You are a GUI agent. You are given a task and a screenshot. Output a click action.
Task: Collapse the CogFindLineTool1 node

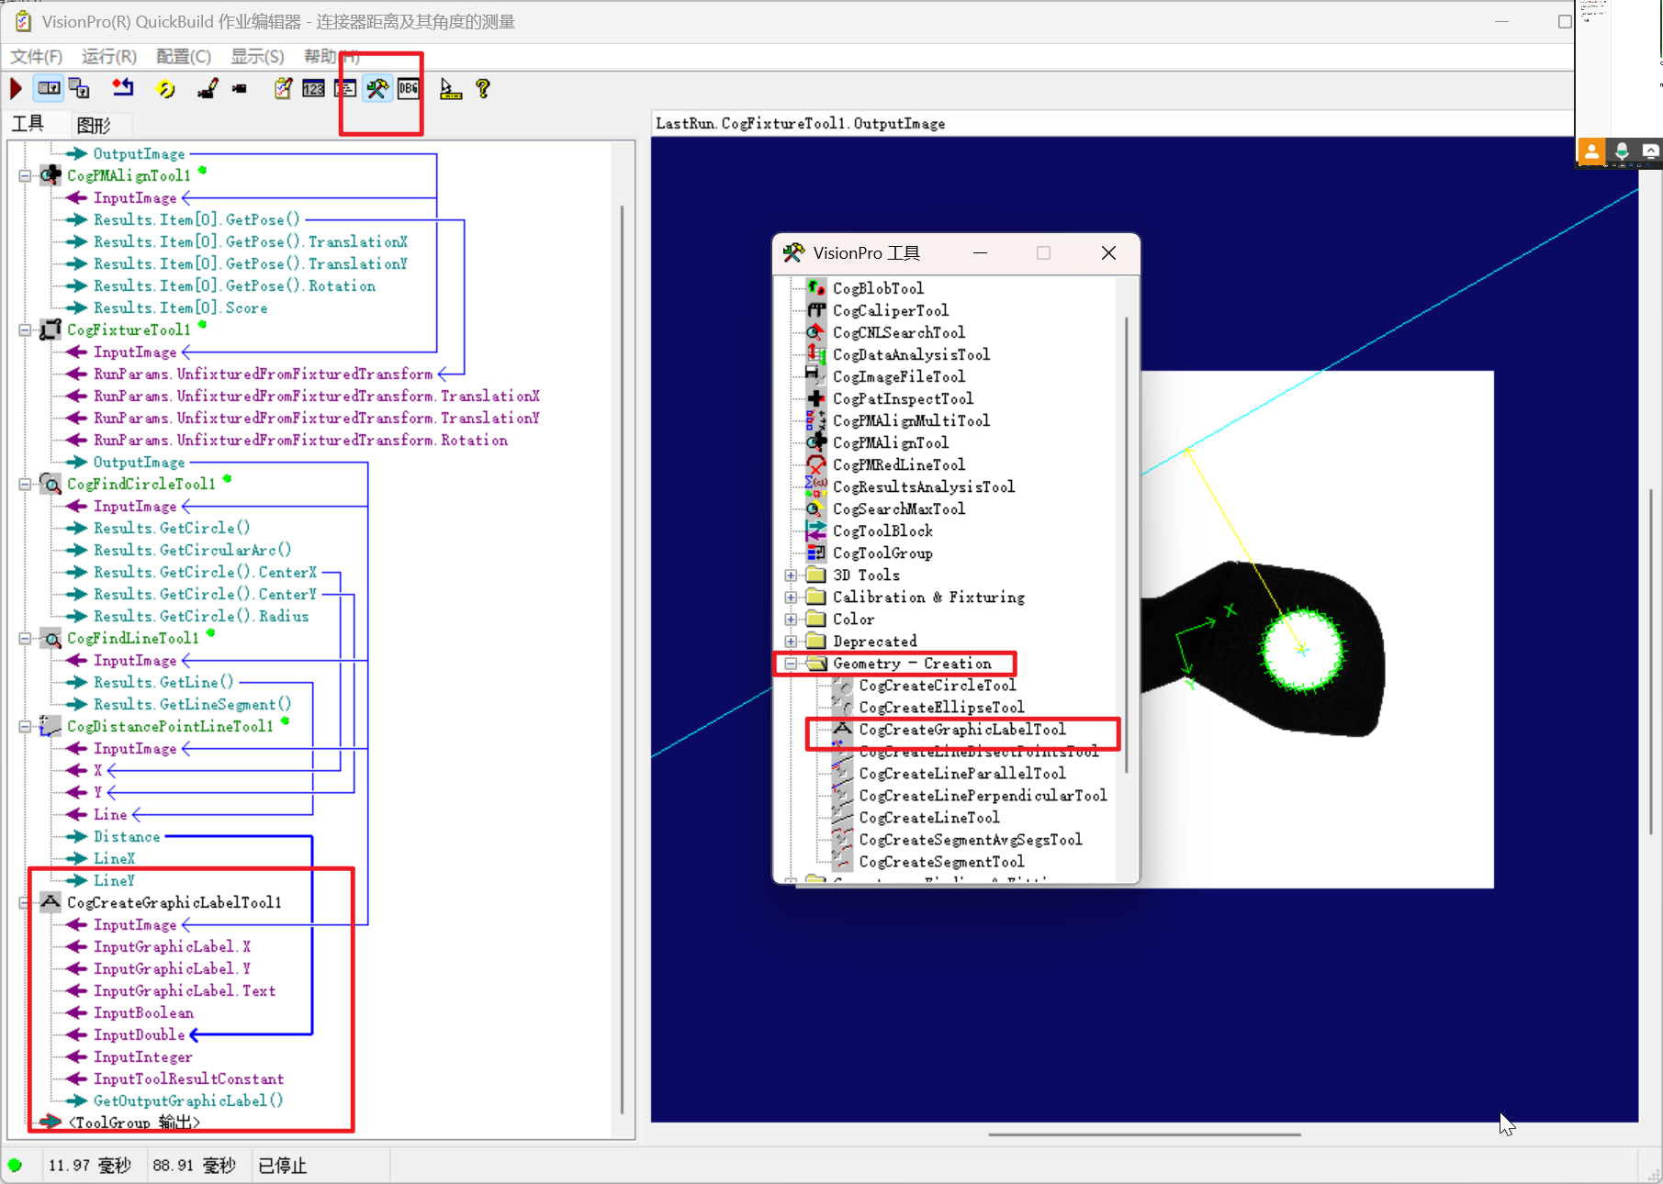[26, 638]
